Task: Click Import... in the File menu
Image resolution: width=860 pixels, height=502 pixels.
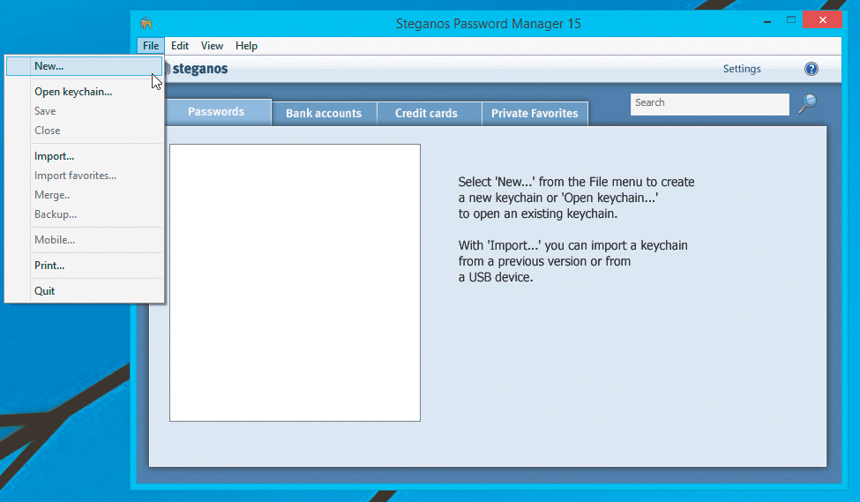Action: click(54, 156)
